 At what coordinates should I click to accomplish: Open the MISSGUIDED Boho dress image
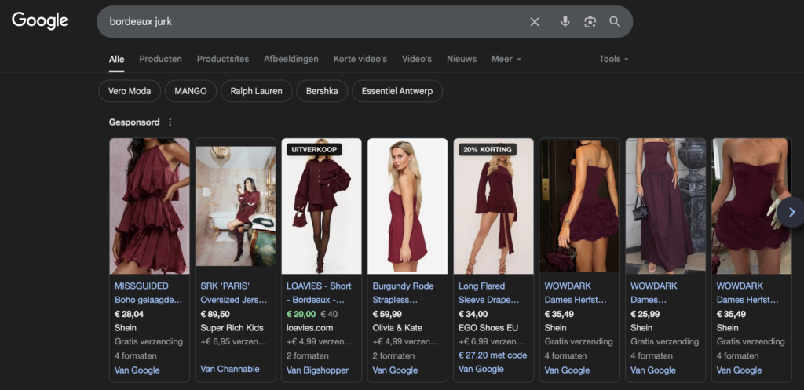point(149,206)
